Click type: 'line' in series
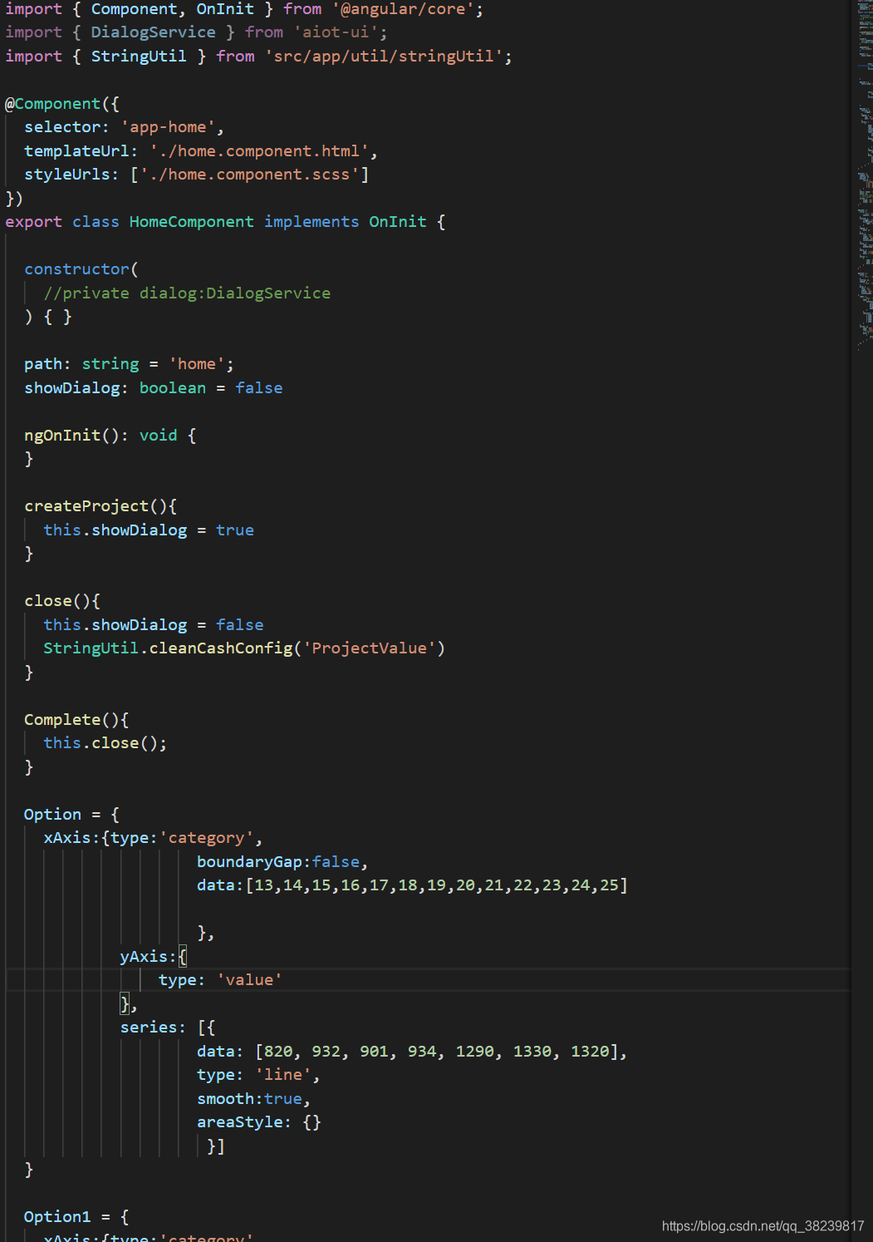Image resolution: width=873 pixels, height=1242 pixels. [258, 1075]
